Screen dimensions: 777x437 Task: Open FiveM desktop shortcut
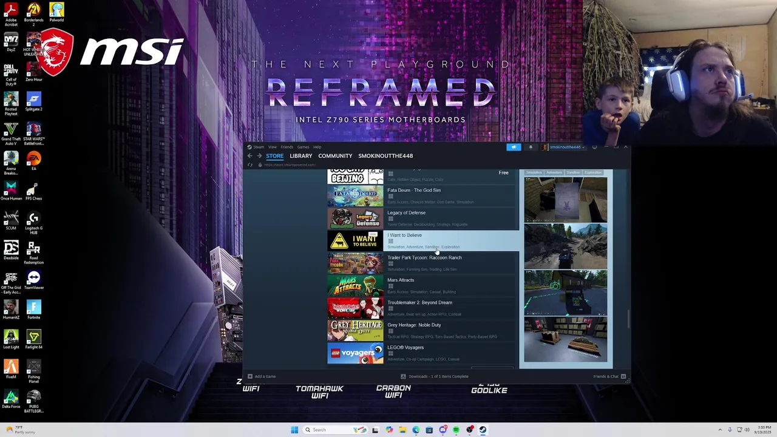[11, 369]
